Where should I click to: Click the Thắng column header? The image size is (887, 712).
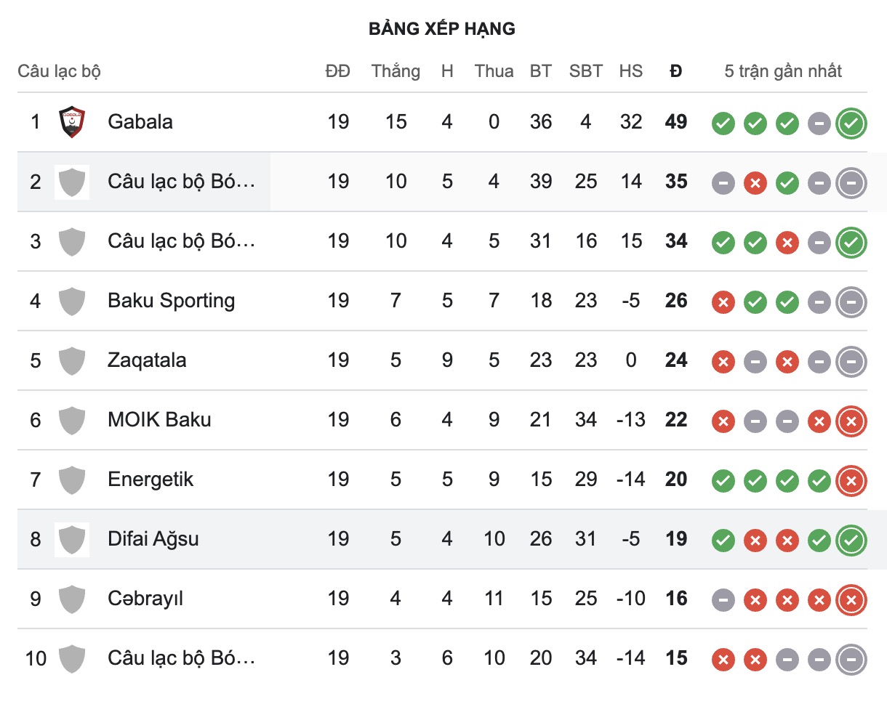click(x=396, y=71)
